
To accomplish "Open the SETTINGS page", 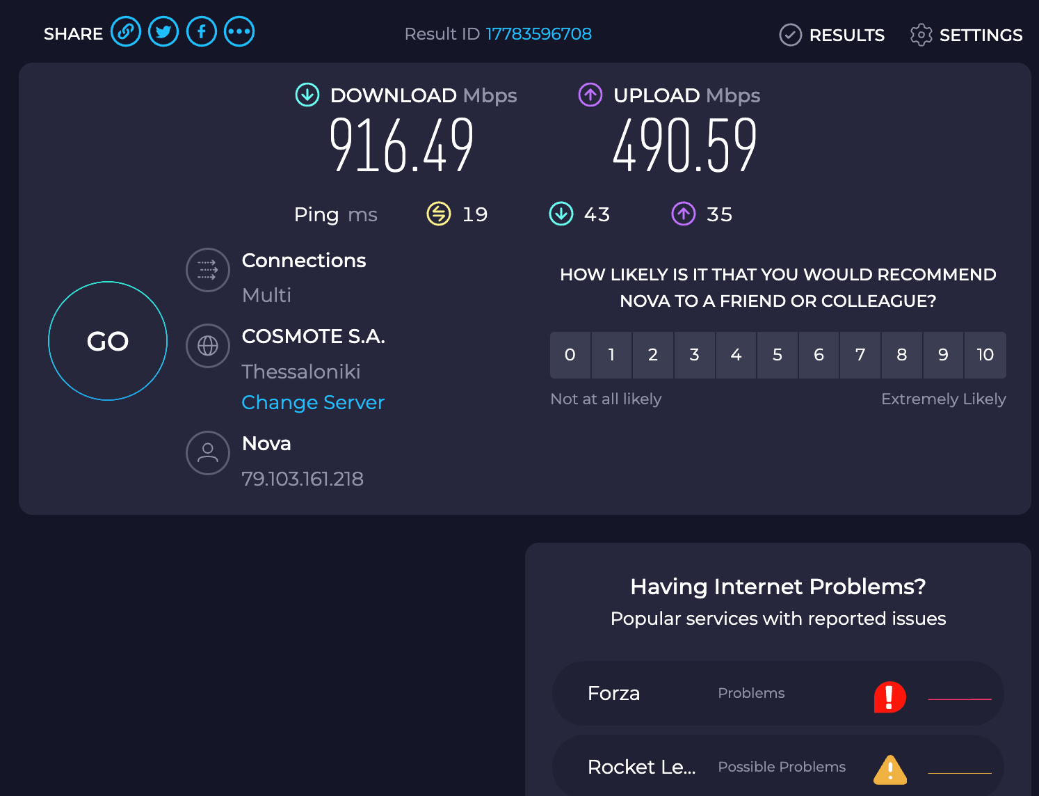I will click(x=967, y=35).
